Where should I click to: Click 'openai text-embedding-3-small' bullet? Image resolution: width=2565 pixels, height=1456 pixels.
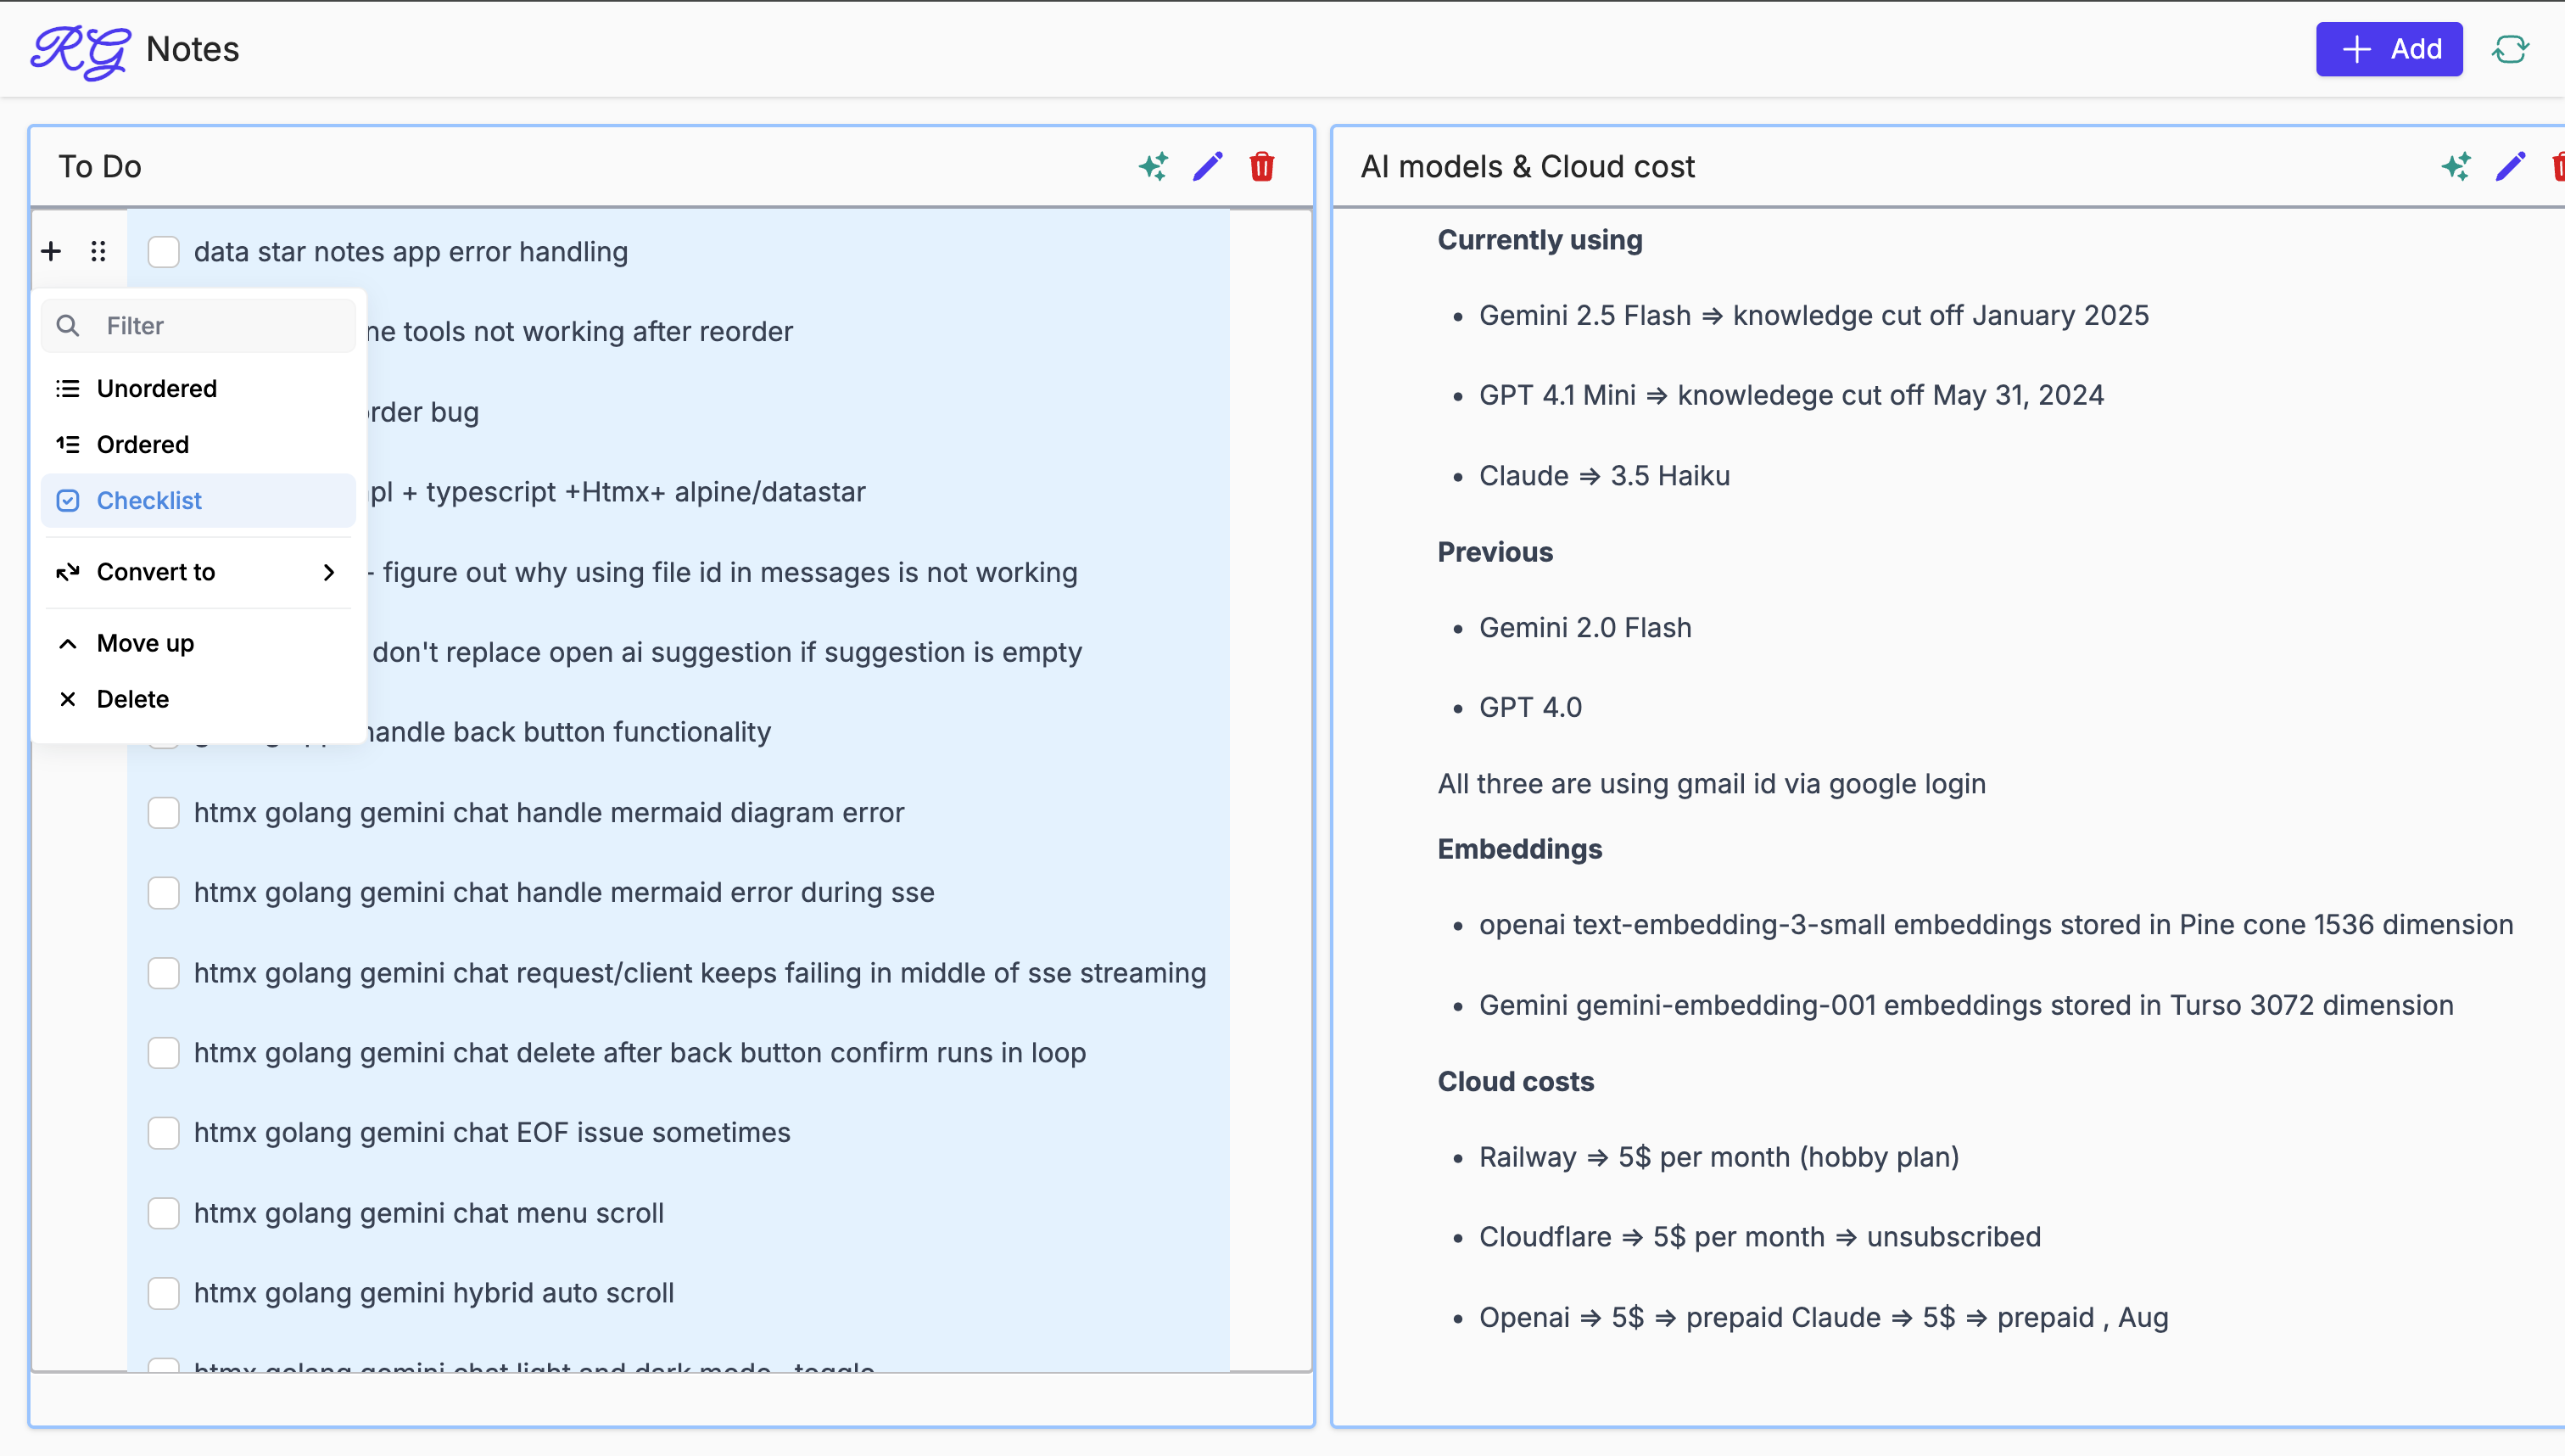[x=1995, y=925]
